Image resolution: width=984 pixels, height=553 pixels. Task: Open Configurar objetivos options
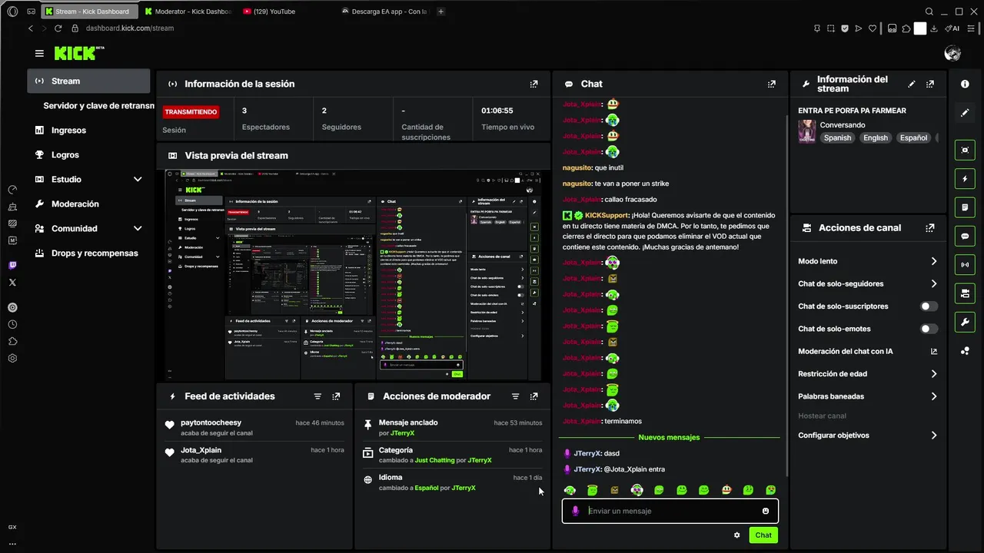(868, 435)
